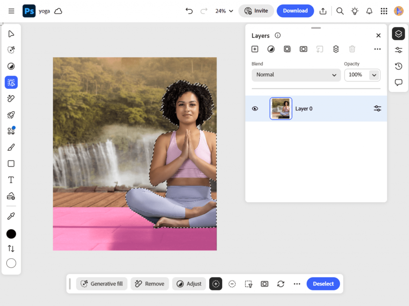This screenshot has height=306, width=409.
Task: Choose the Type text tool
Action: [11, 180]
